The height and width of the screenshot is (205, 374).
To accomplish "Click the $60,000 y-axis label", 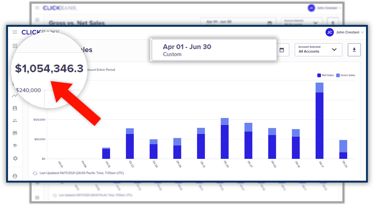I will [40, 139].
